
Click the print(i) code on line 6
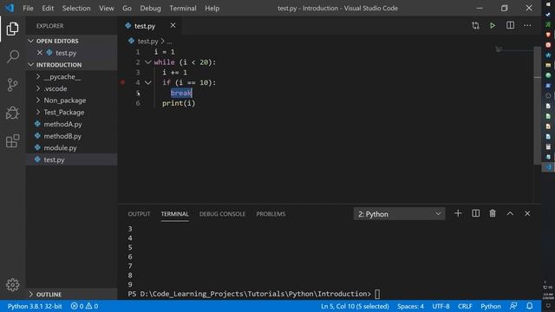pos(179,103)
